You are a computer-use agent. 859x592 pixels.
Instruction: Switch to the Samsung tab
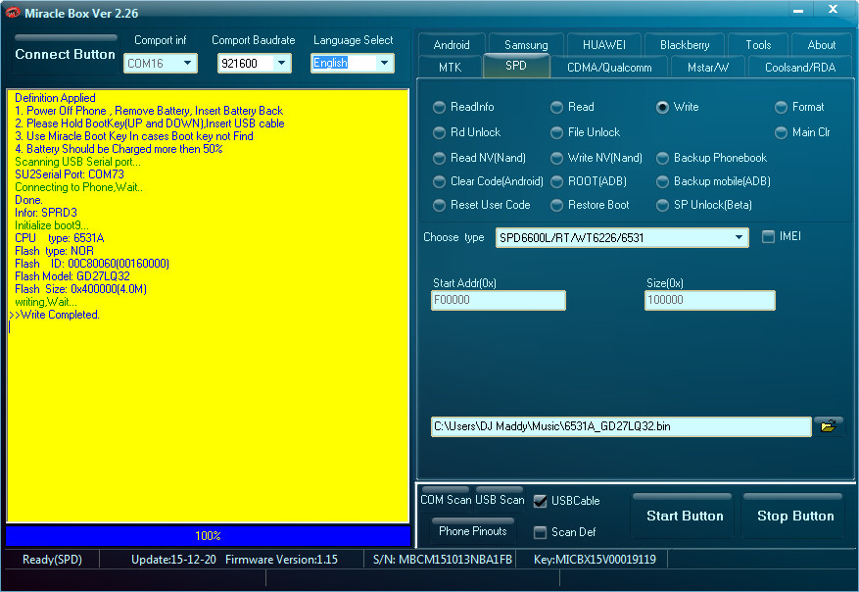[526, 45]
